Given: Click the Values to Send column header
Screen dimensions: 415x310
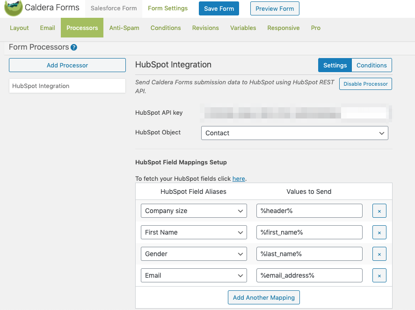Looking at the screenshot, I should tap(309, 192).
